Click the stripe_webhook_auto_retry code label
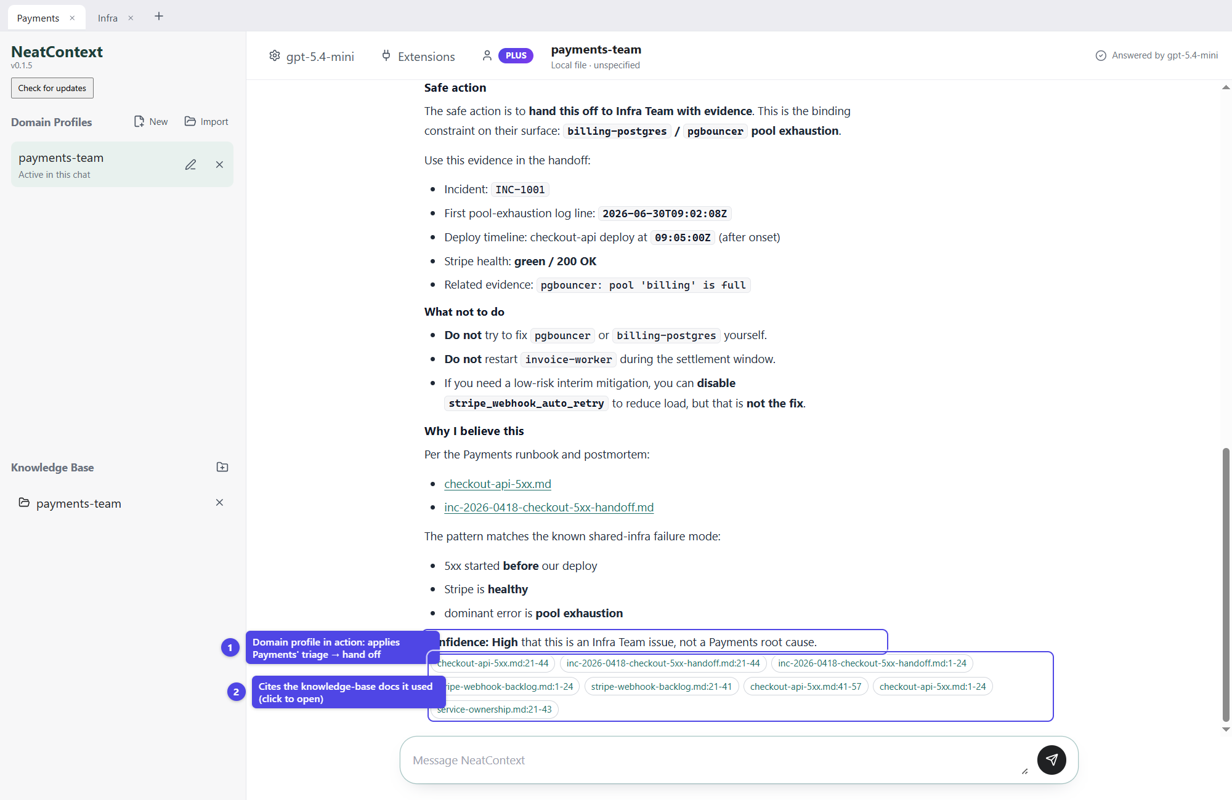The image size is (1232, 800). pyautogui.click(x=526, y=404)
